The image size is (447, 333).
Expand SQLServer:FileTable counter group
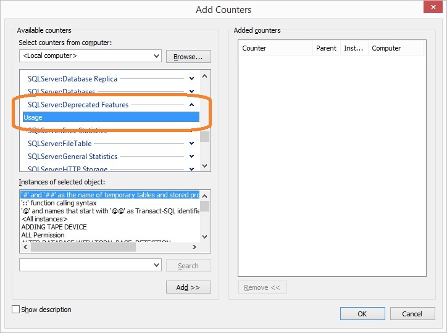click(191, 143)
